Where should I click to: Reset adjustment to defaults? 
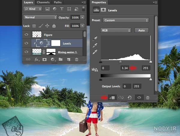click(x=130, y=97)
